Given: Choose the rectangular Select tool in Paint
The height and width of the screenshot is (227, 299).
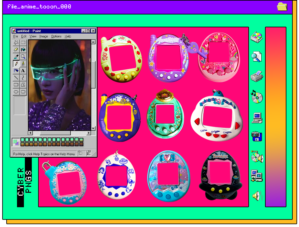Looking at the screenshot, I should (x=23, y=42).
